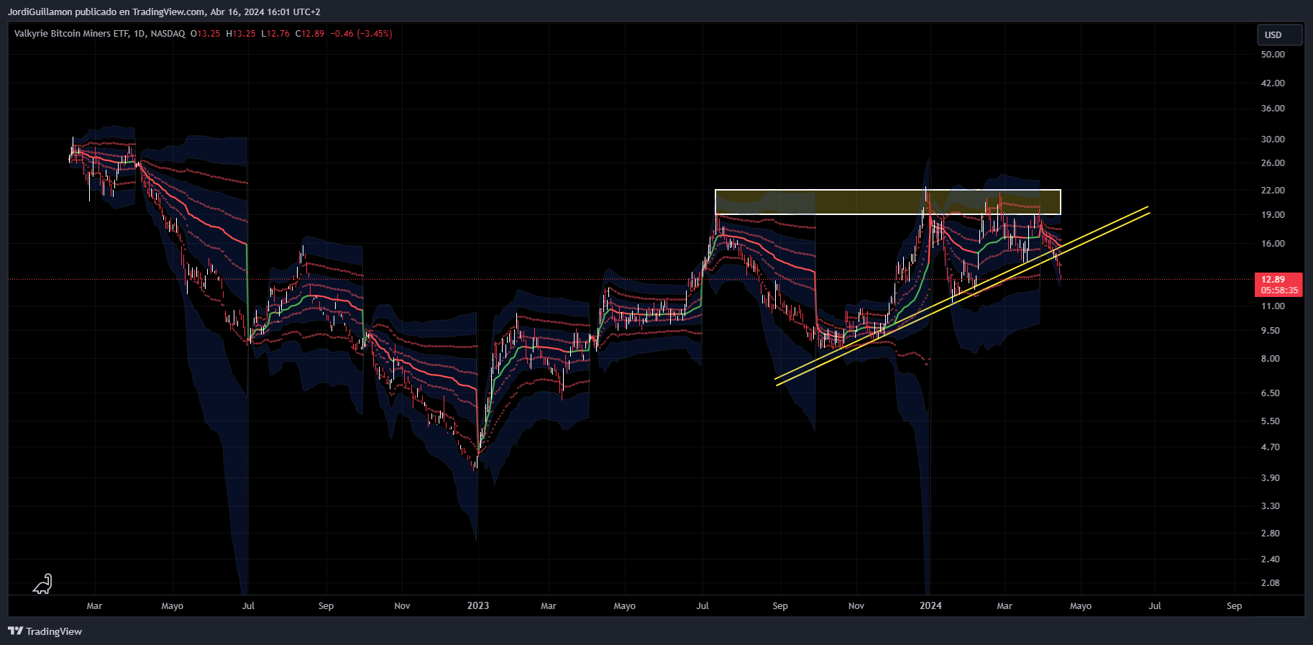Click the 42.00 price axis label
Viewport: 1313px width, 645px height.
pyautogui.click(x=1272, y=83)
